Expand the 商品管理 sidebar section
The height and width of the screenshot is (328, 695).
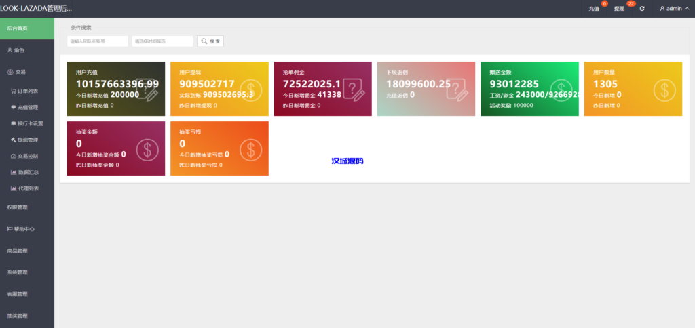click(x=18, y=251)
